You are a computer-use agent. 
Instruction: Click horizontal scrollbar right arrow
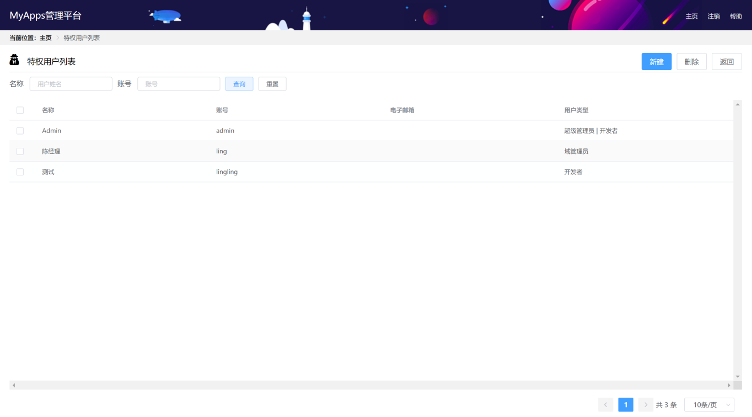729,385
